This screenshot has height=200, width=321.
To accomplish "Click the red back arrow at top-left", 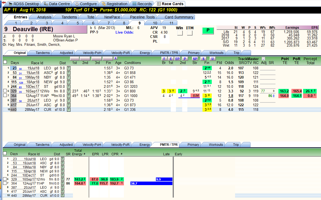I will pos(4,2).
